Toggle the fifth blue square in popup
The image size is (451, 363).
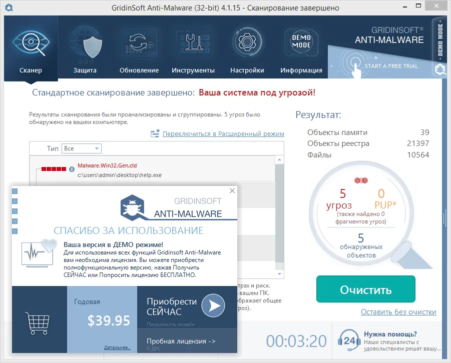coord(15,231)
